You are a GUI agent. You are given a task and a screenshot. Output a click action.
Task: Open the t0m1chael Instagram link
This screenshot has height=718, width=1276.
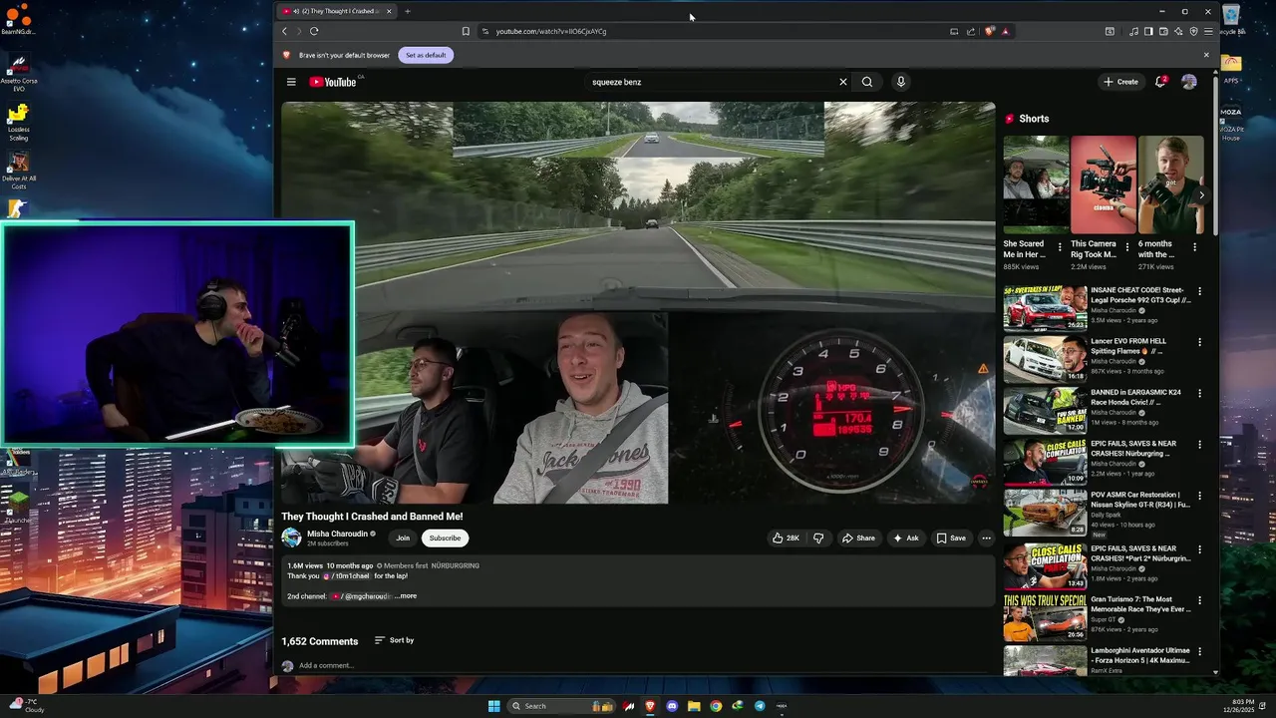[x=347, y=576]
